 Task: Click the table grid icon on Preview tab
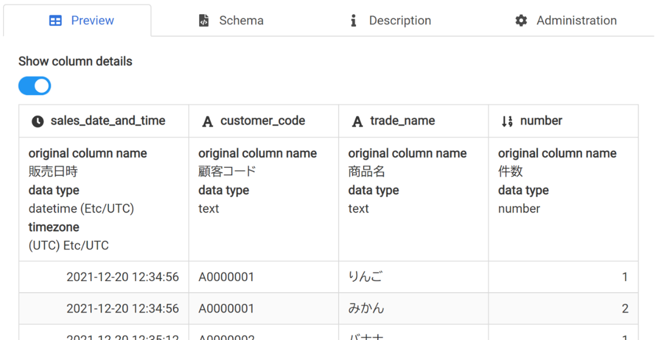coord(55,21)
